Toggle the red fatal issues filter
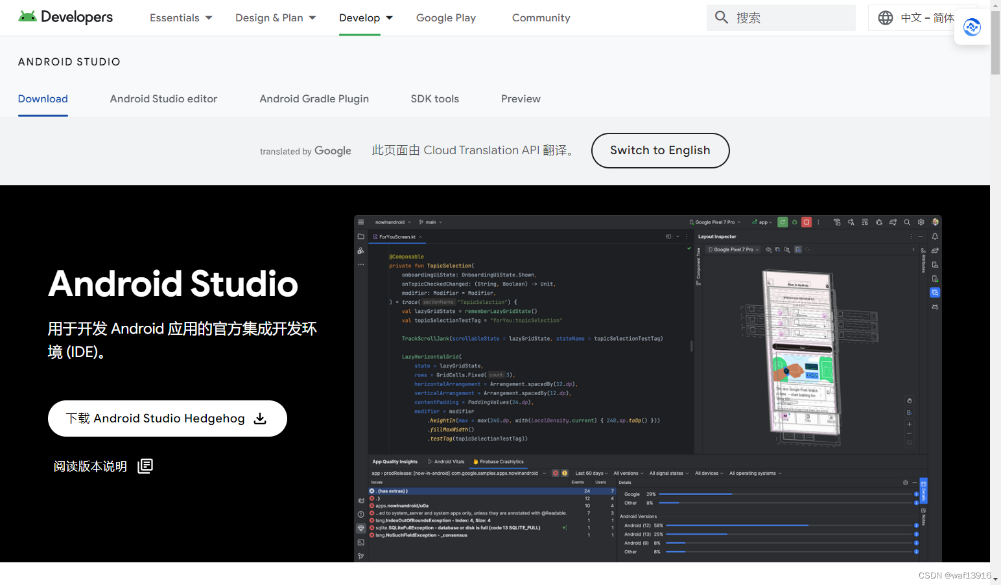 coord(556,473)
